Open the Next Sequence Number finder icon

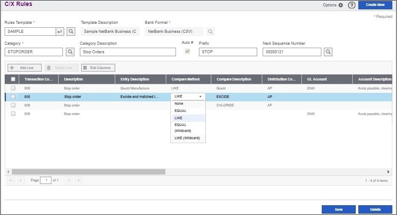pos(328,52)
